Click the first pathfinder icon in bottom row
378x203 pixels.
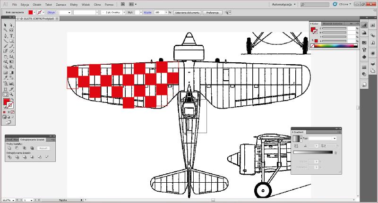(x=9, y=157)
